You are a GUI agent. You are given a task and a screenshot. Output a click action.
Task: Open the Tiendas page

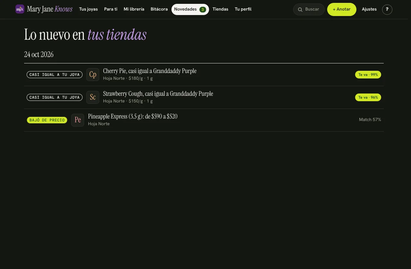(x=220, y=9)
